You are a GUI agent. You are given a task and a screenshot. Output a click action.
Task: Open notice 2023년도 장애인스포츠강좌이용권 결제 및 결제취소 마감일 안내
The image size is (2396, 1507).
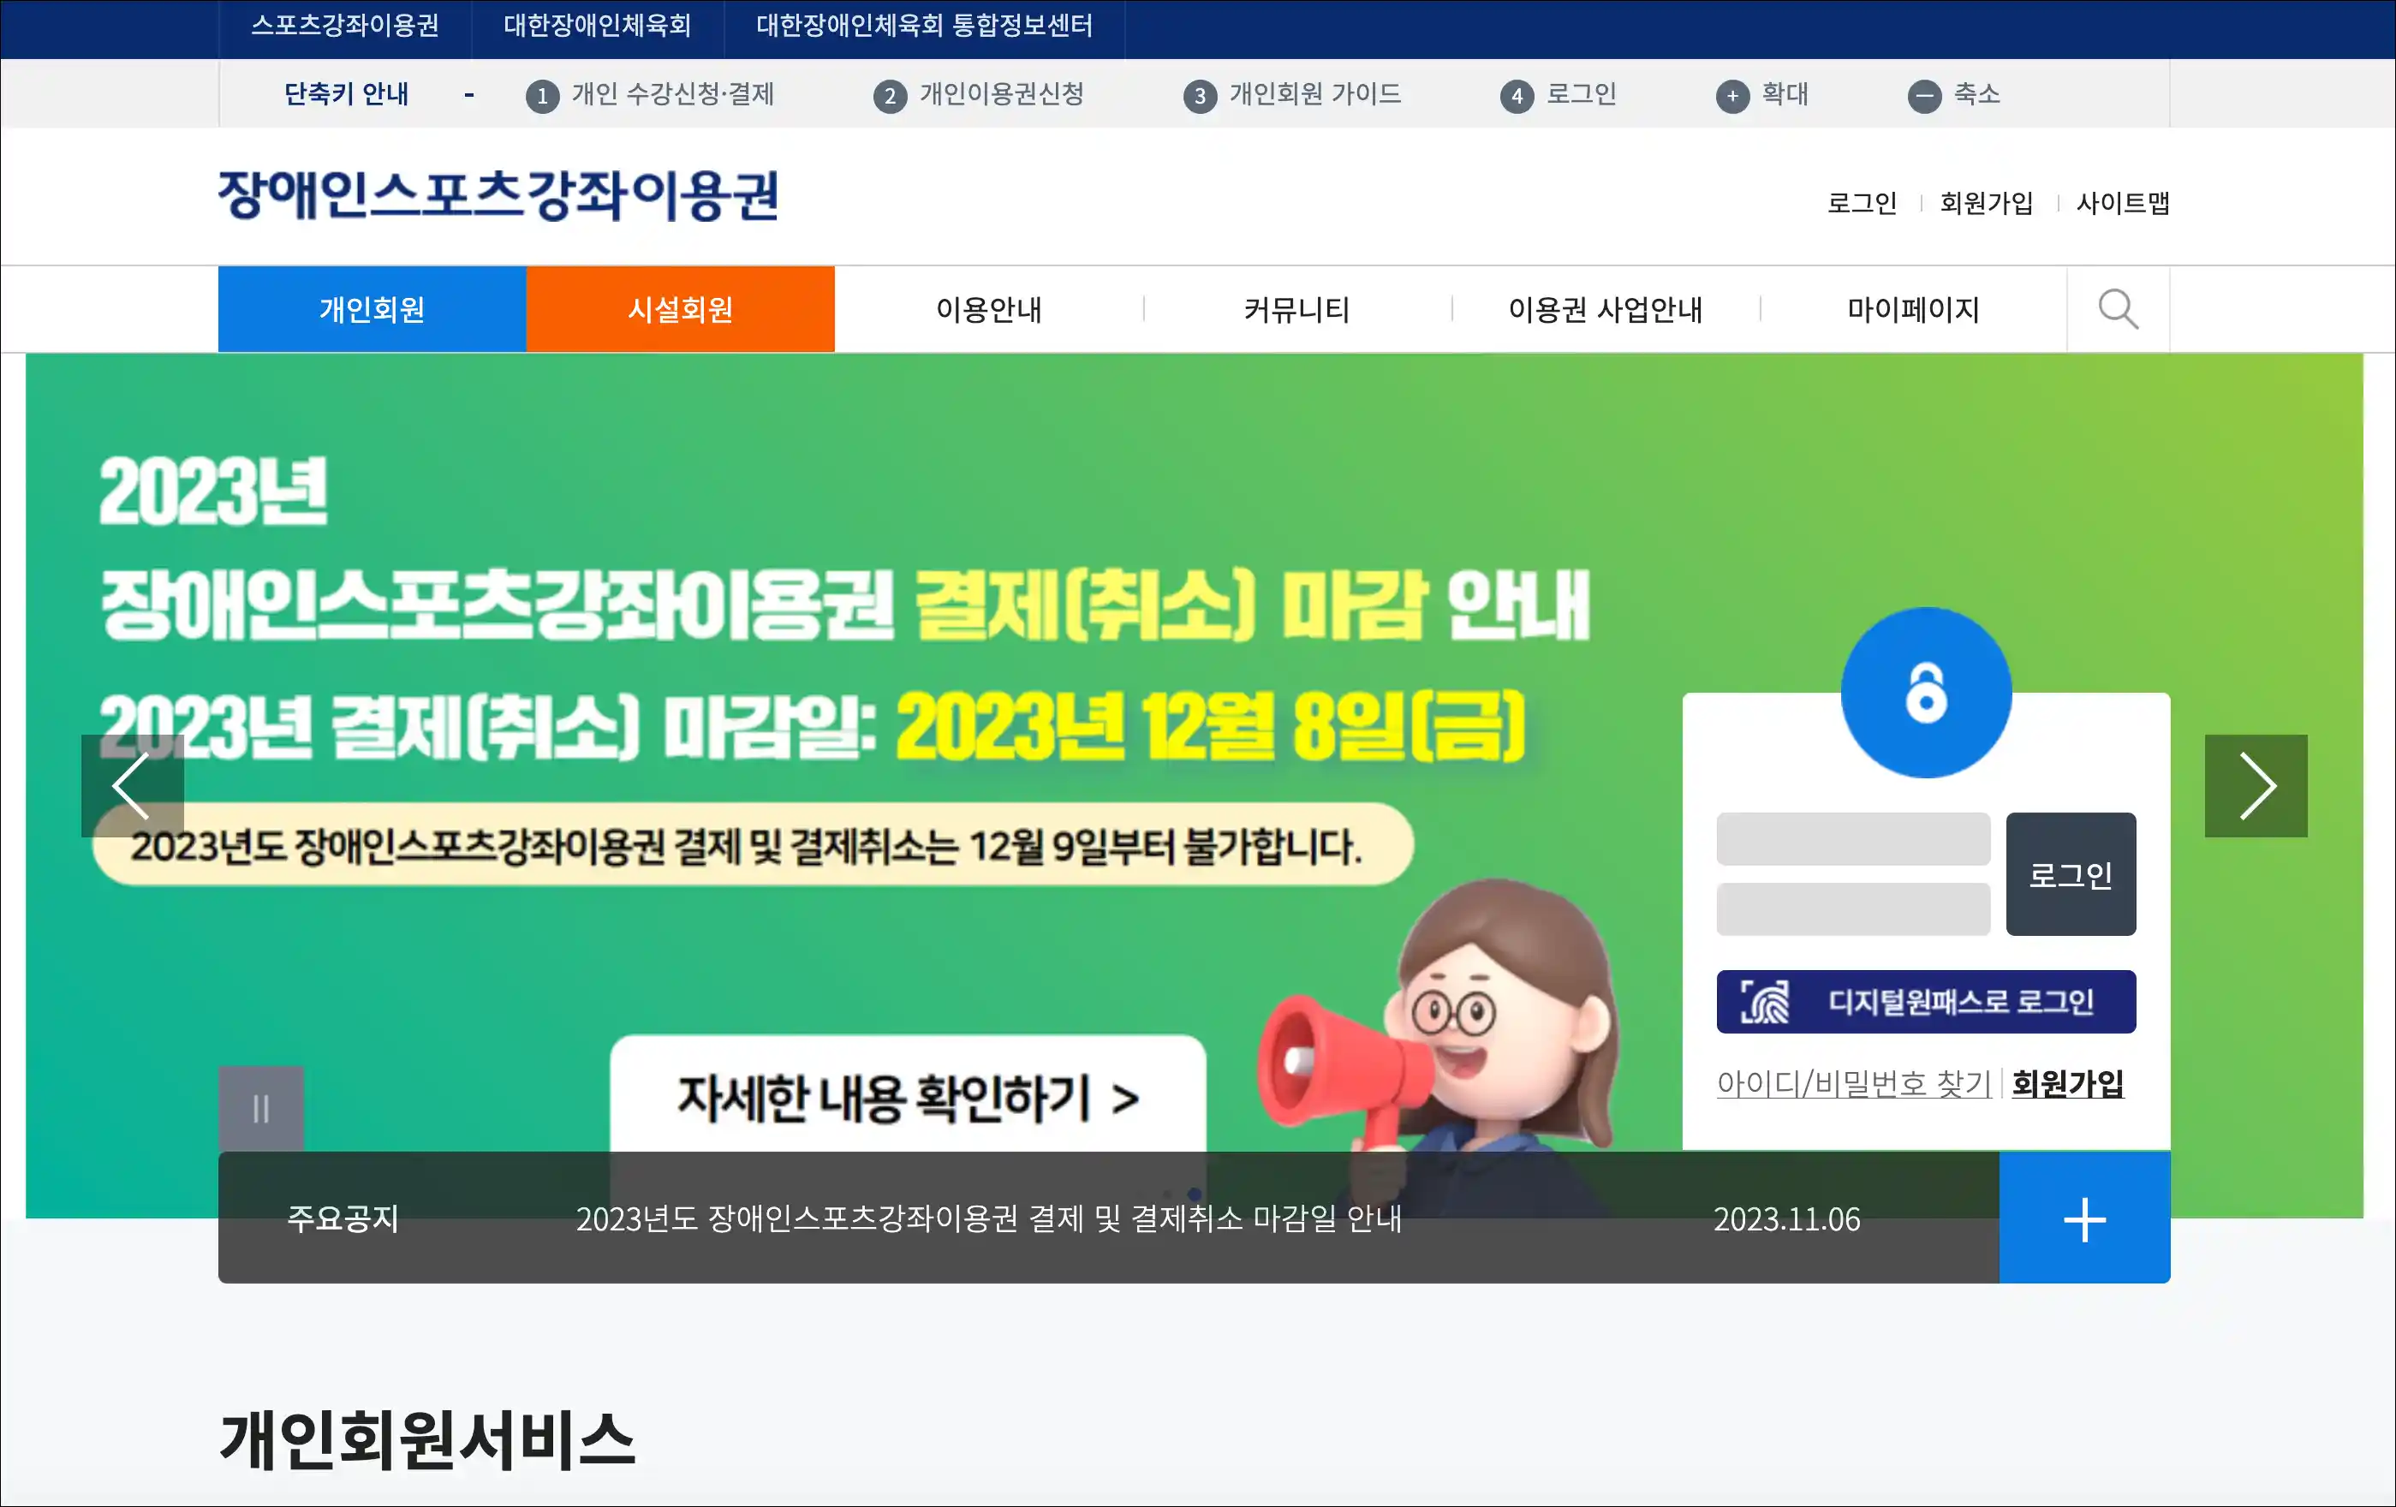click(989, 1218)
